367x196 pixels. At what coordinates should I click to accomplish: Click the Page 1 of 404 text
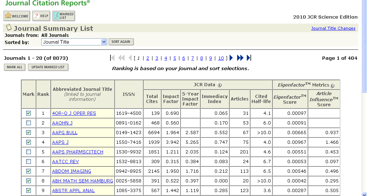(340, 58)
